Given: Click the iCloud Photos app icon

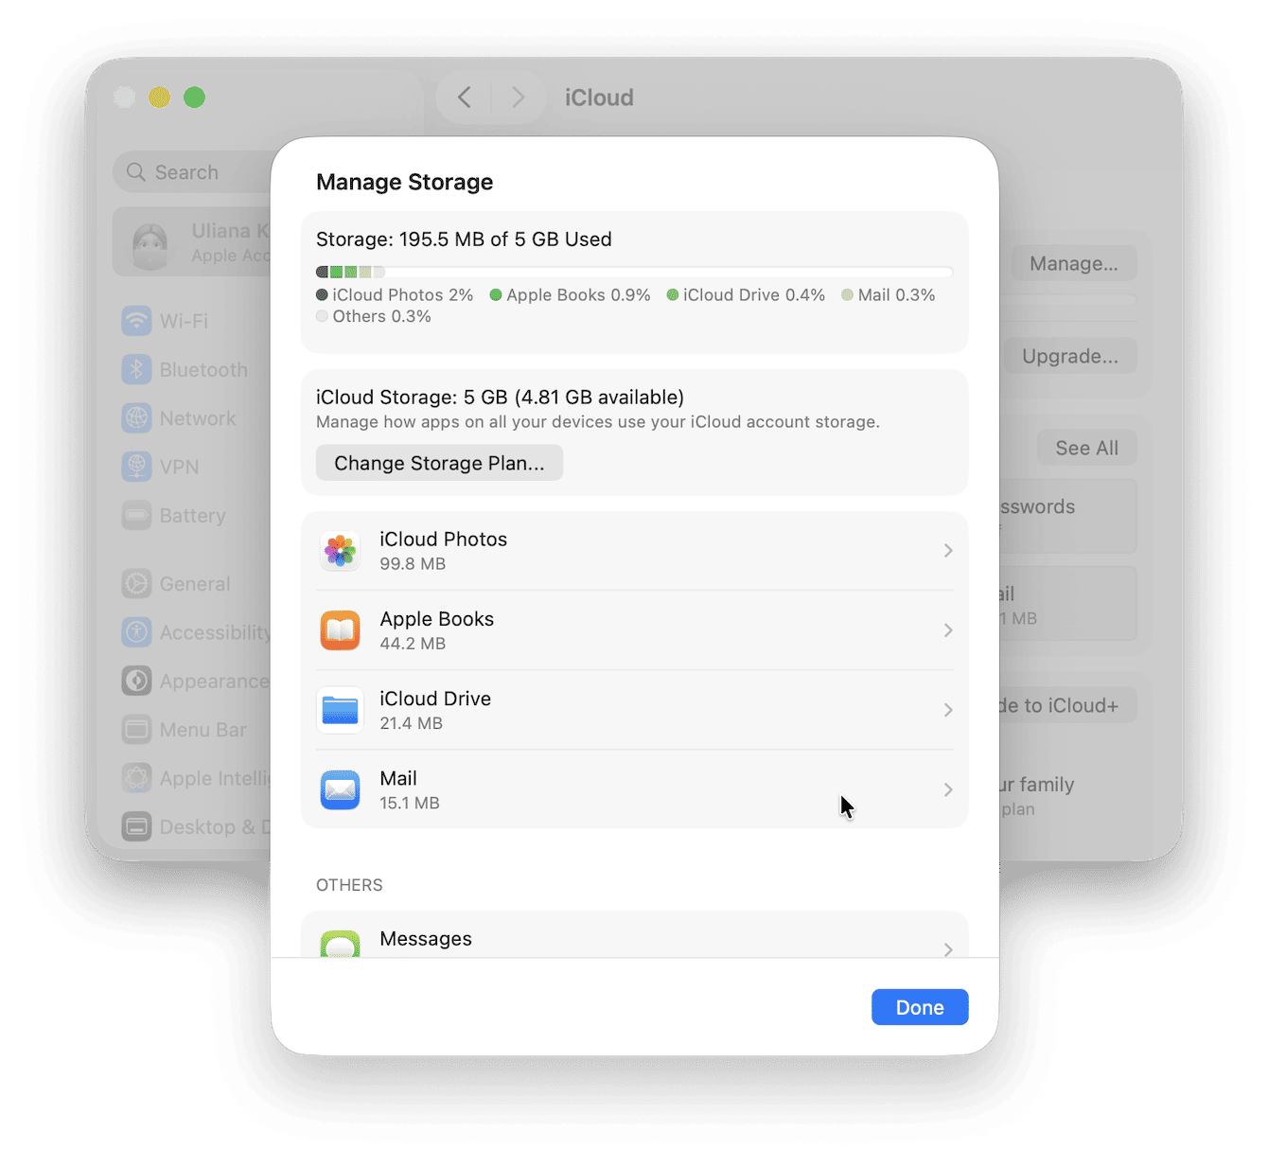Looking at the screenshot, I should coord(340,550).
